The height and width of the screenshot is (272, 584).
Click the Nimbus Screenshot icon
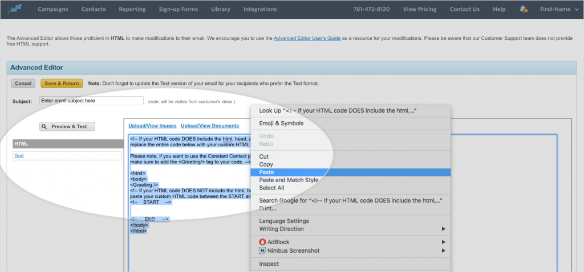click(262, 251)
